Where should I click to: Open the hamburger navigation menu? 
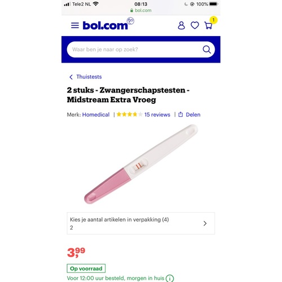click(x=75, y=25)
